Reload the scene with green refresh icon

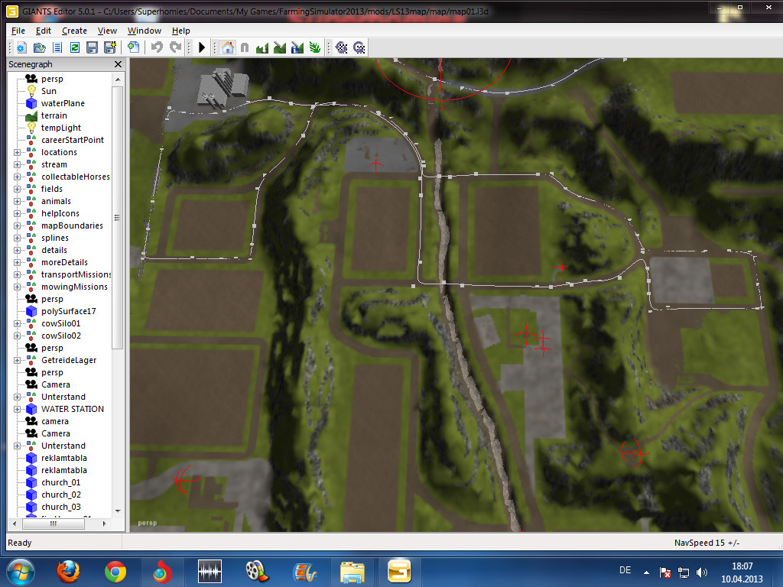click(x=75, y=48)
